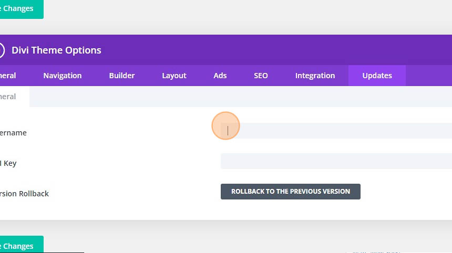
Task: Select the Updates tab
Action: point(377,76)
